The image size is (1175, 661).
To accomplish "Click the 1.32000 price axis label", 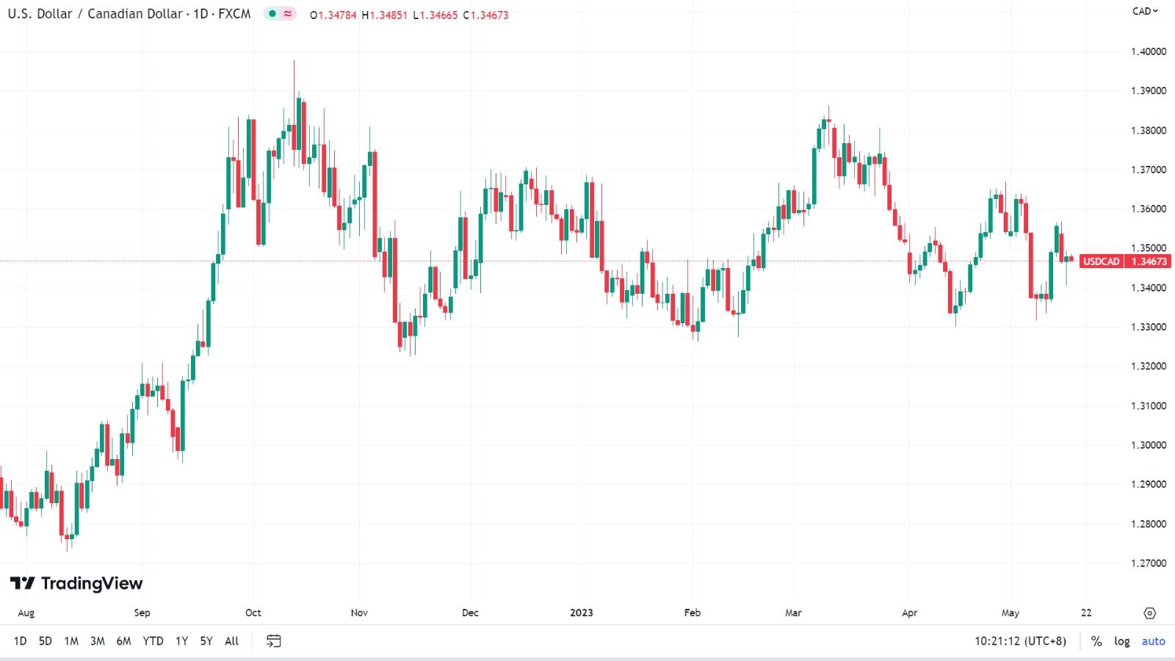I will click(x=1149, y=366).
